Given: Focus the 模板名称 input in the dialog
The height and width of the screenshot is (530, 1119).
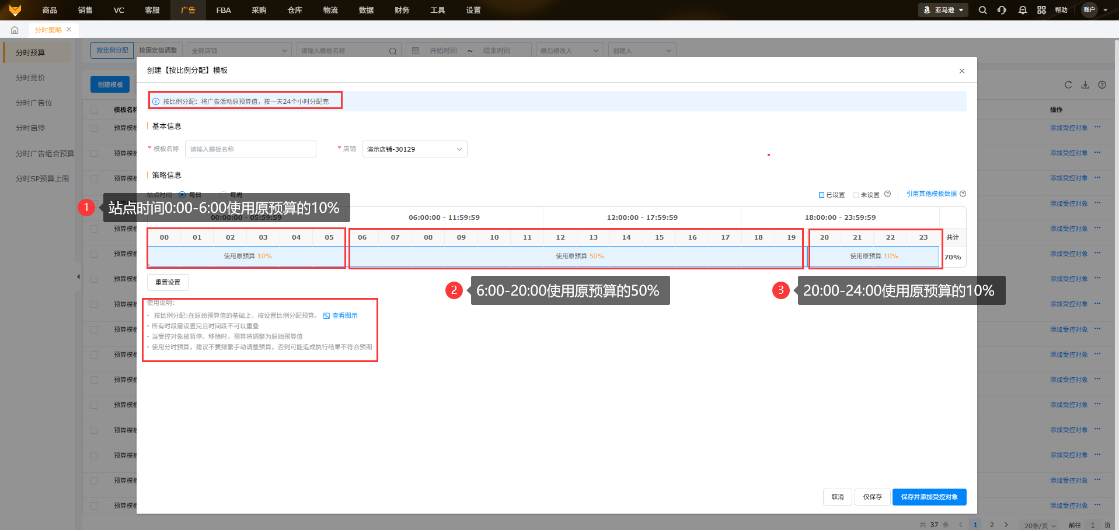Looking at the screenshot, I should coord(250,149).
